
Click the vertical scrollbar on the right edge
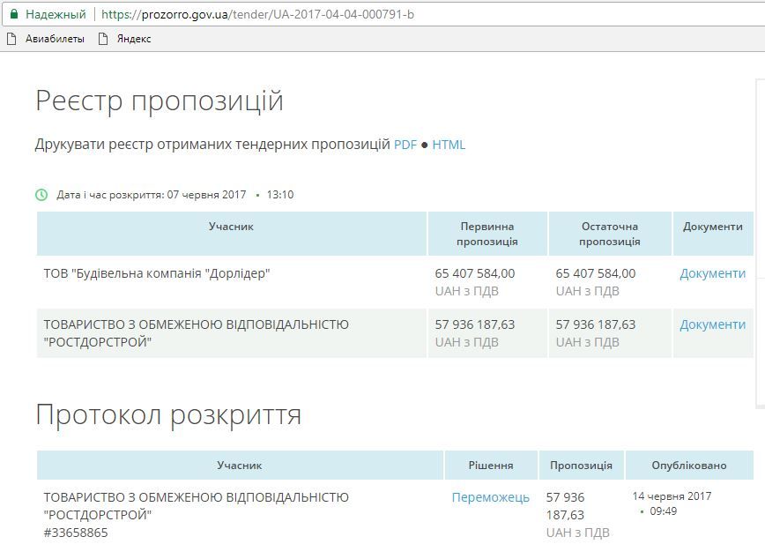pyautogui.click(x=759, y=265)
